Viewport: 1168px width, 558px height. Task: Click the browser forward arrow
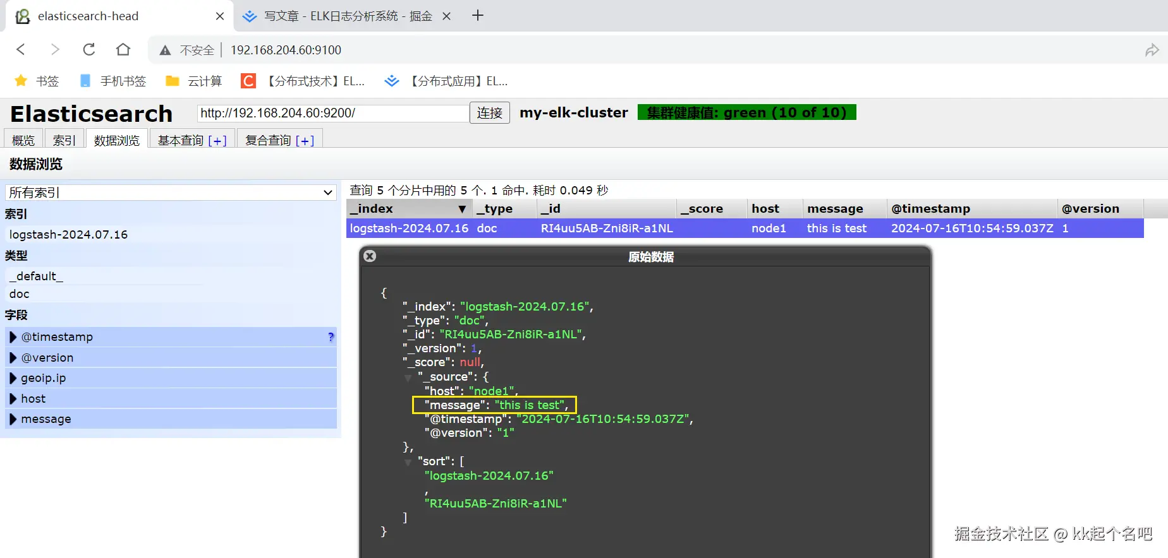[x=55, y=49]
